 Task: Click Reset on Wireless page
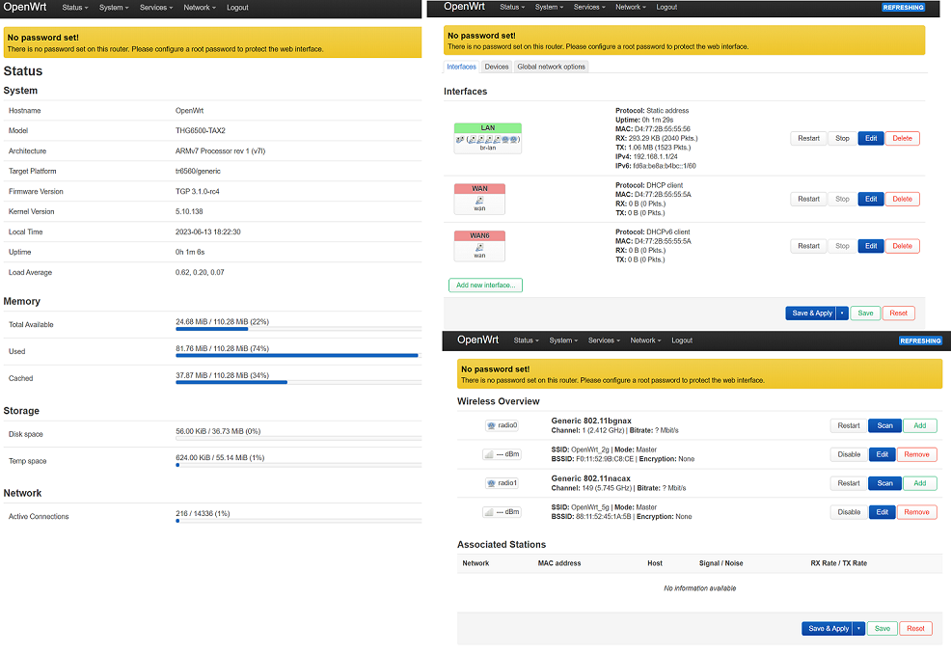click(915, 628)
